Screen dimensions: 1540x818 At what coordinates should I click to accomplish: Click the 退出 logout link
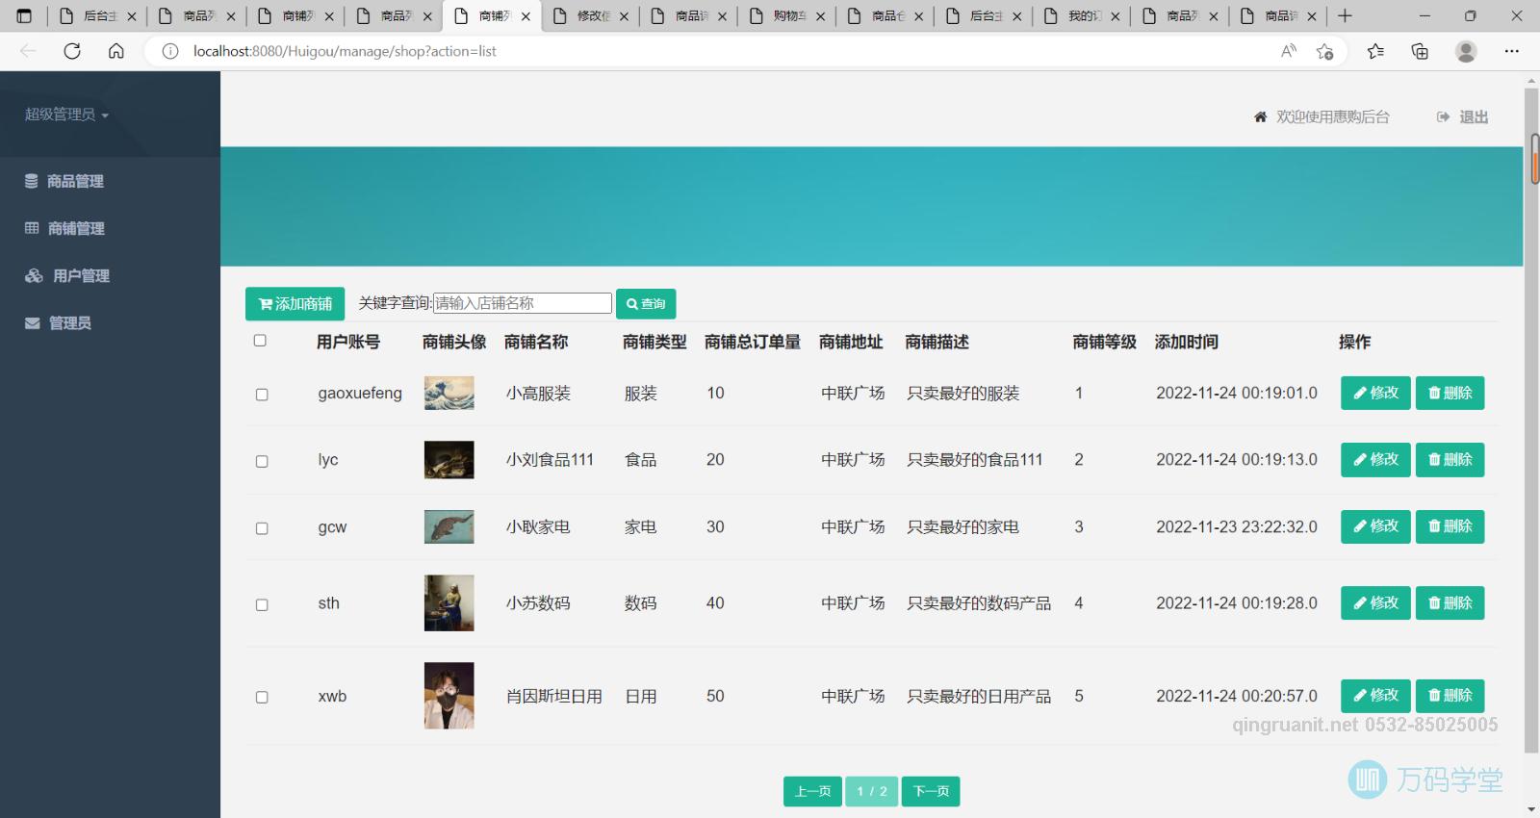1462,116
